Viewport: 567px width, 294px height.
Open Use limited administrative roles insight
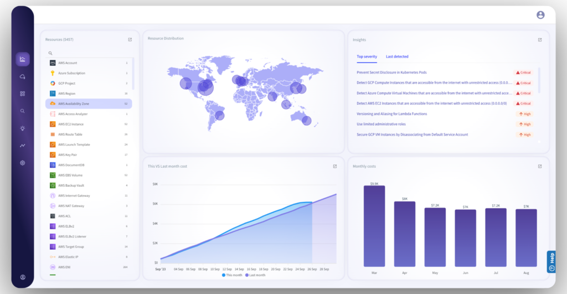(x=381, y=124)
